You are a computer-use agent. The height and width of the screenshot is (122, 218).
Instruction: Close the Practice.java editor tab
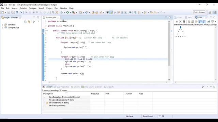tap(58, 18)
